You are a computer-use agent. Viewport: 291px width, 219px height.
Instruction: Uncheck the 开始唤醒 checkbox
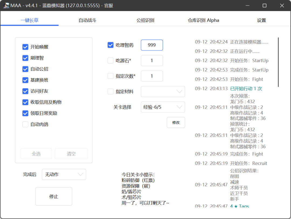coord(25,47)
